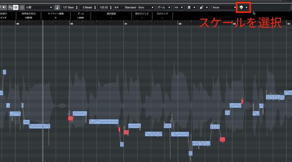Toggle the audio speaker playback icon
Image resolution: width=292 pixels, height=162 pixels.
[x=4, y=7]
